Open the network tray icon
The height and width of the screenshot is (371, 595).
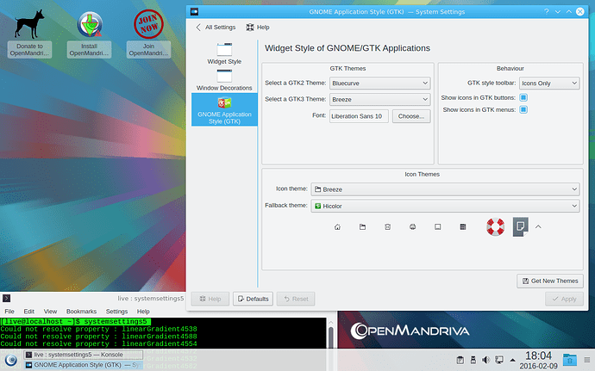499,360
